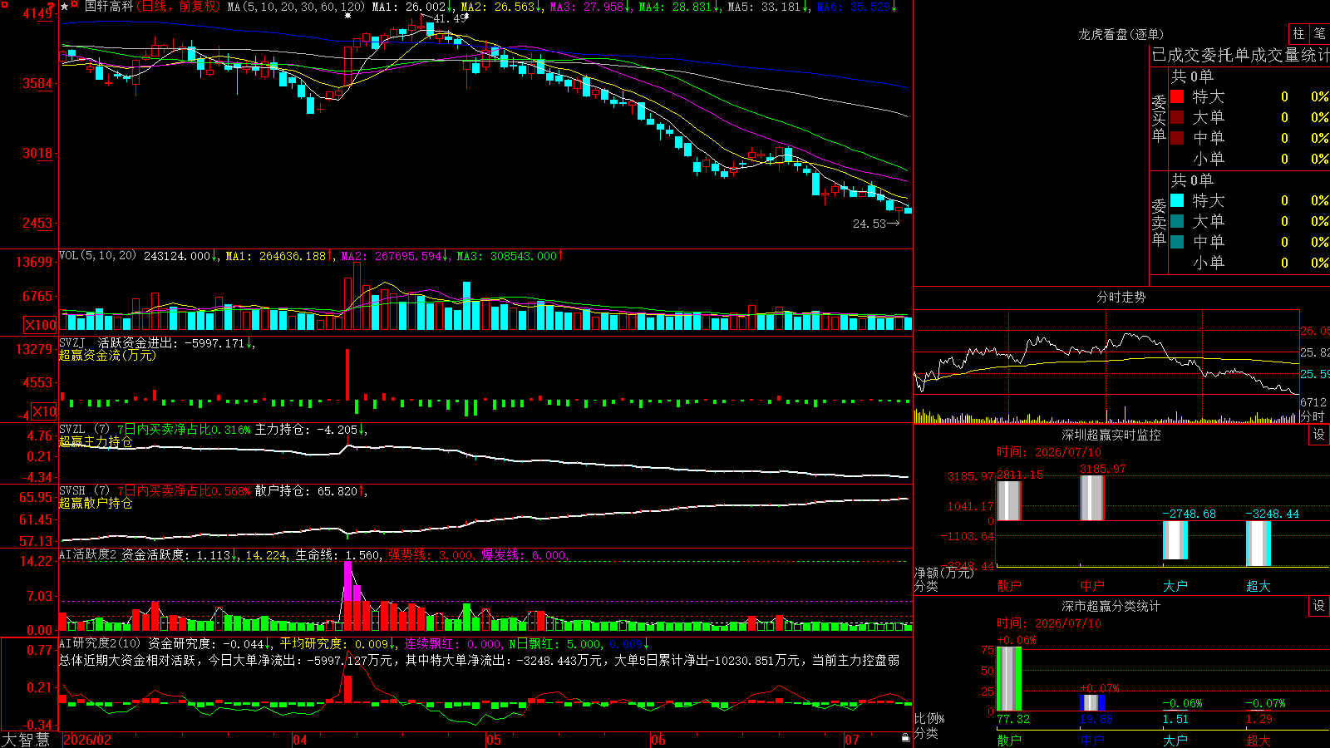The image size is (1330, 748).
Task: Click the 日线,前复权 period label
Action: [180, 7]
